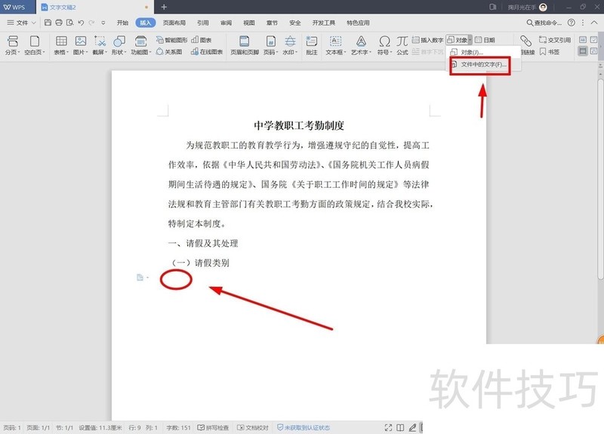This screenshot has height=434, width=604.
Task: Open the 文件 menu
Action: click(x=21, y=23)
